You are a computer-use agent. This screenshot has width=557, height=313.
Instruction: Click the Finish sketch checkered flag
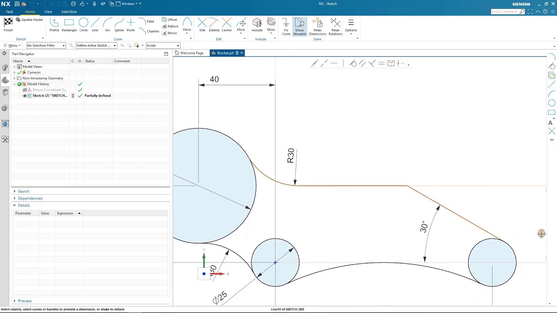[x=8, y=24]
